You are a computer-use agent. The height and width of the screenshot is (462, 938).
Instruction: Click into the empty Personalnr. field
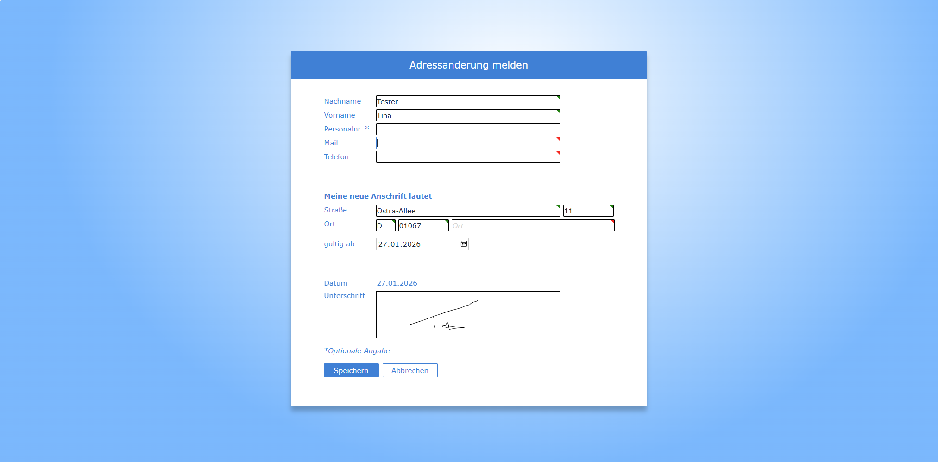pyautogui.click(x=468, y=129)
